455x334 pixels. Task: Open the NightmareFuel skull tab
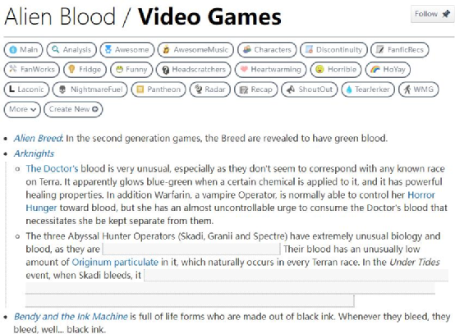[90, 89]
